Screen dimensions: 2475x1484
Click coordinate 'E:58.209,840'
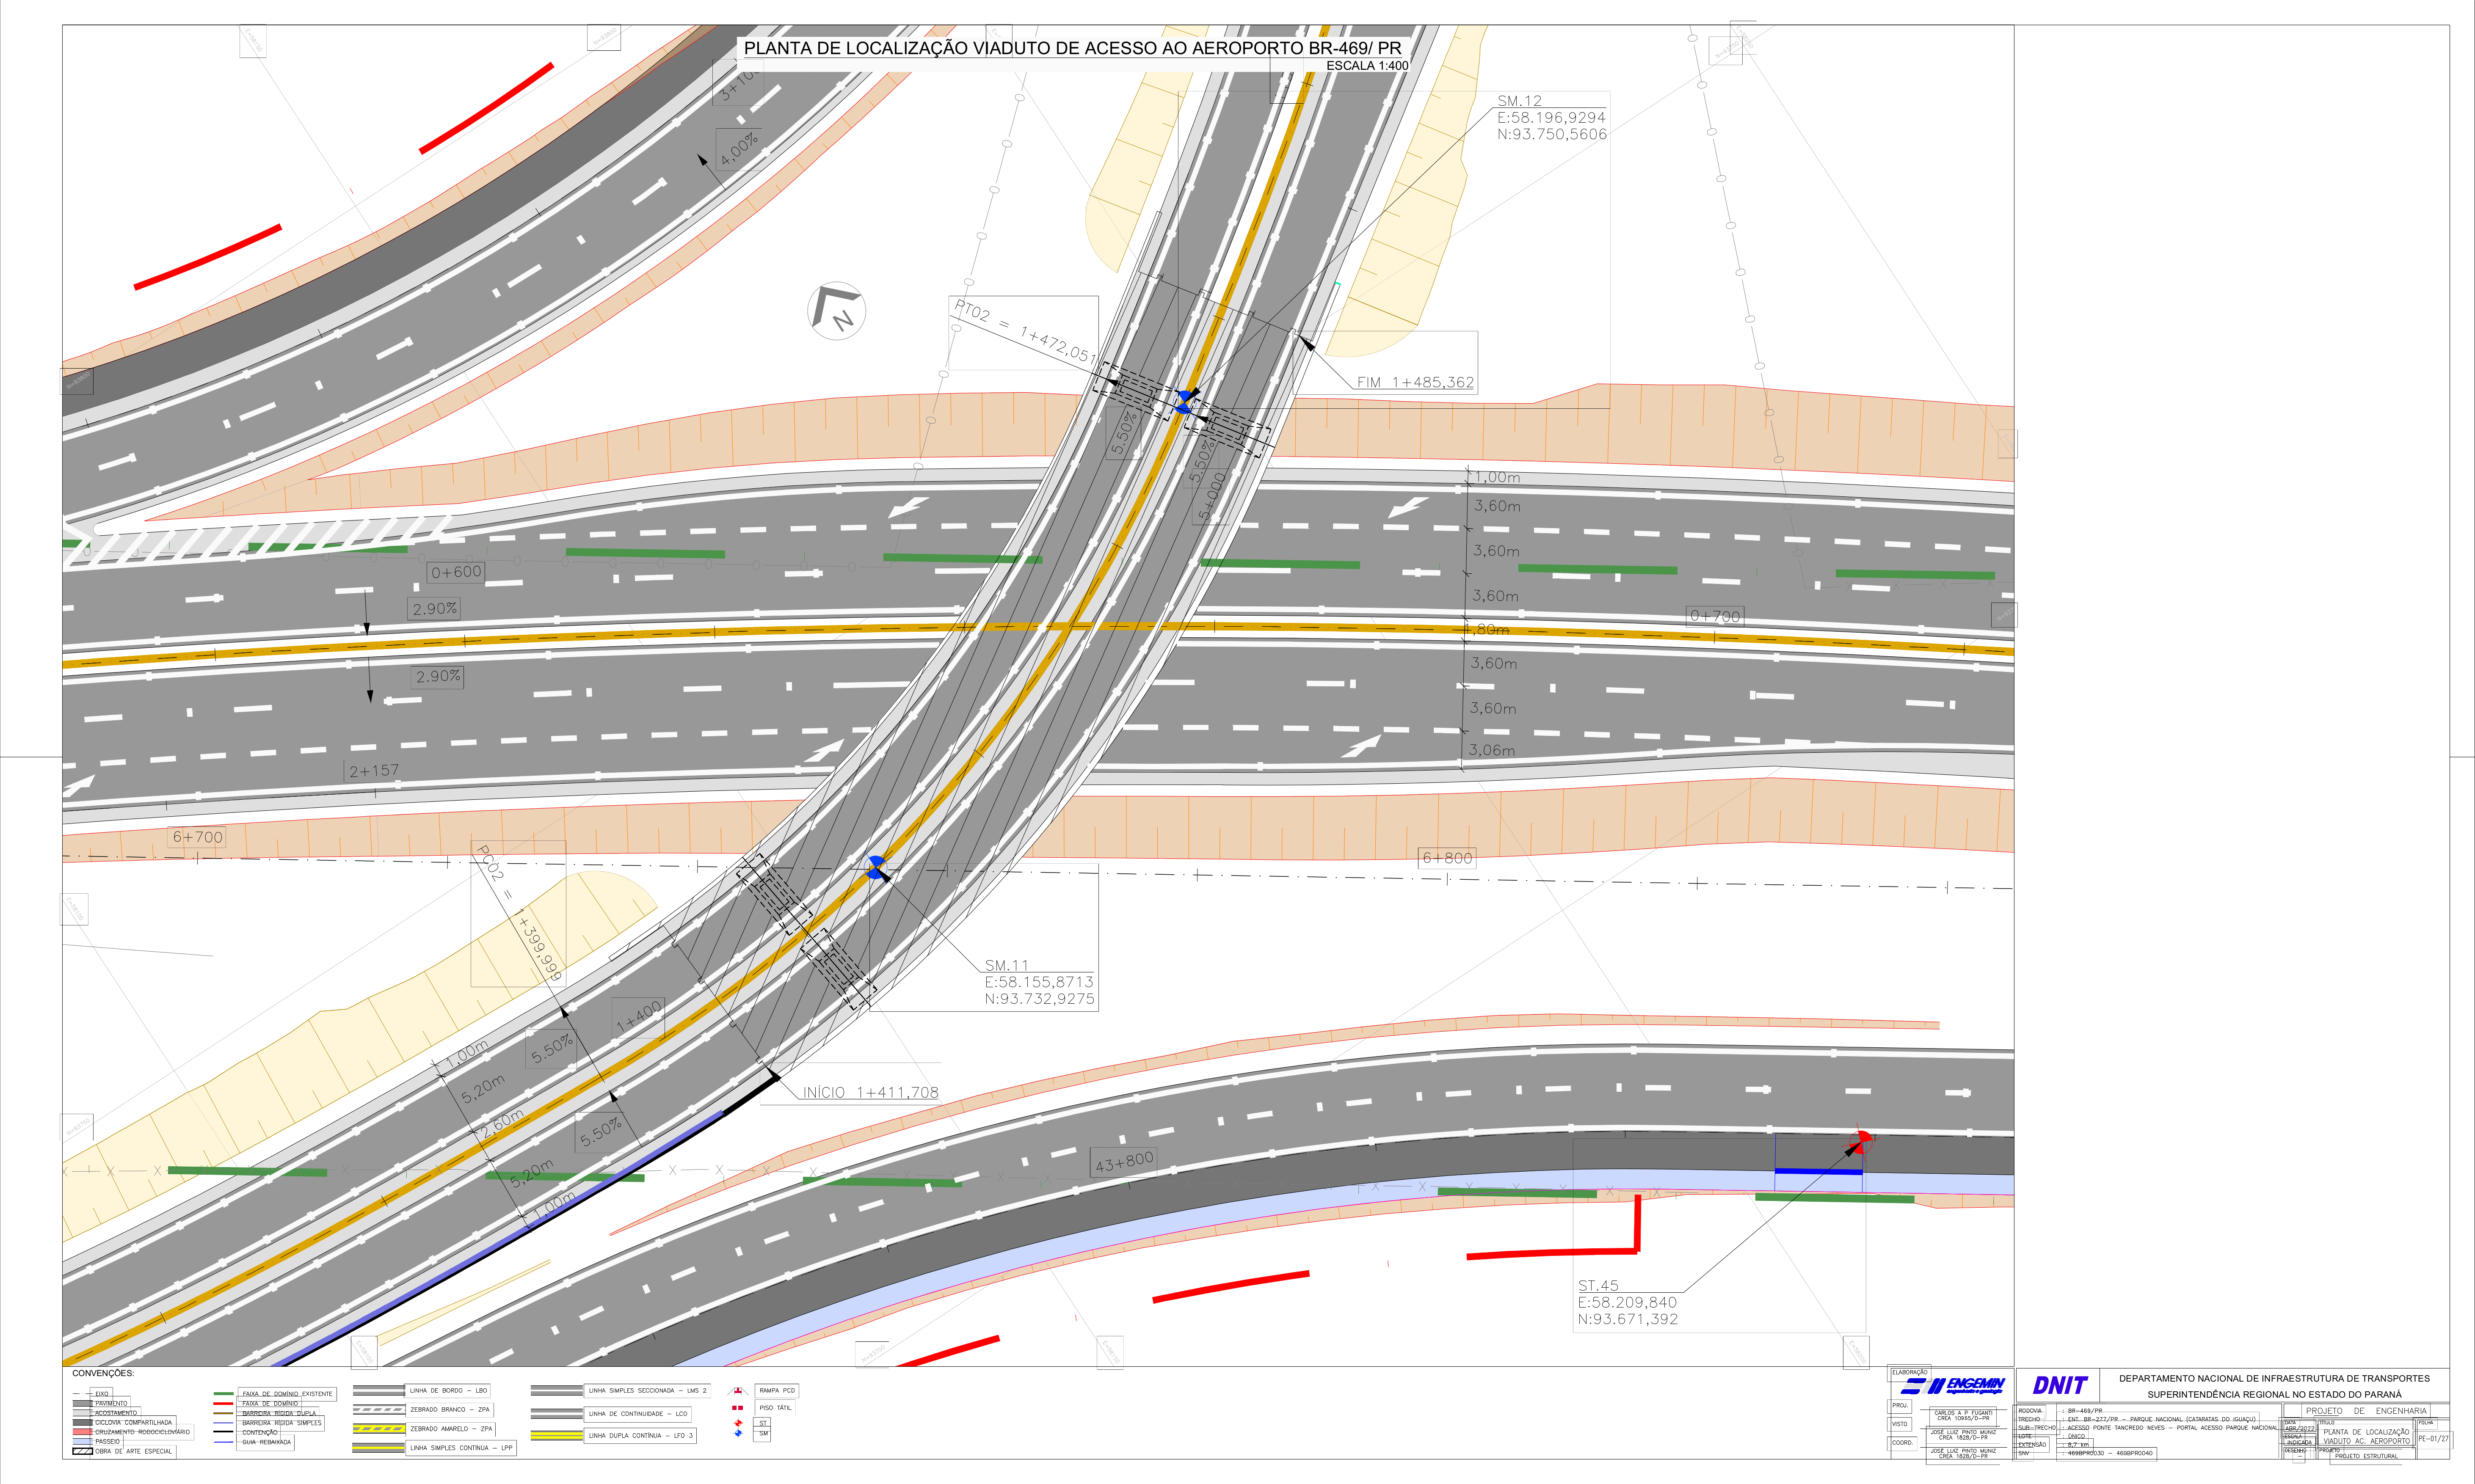[1627, 1303]
